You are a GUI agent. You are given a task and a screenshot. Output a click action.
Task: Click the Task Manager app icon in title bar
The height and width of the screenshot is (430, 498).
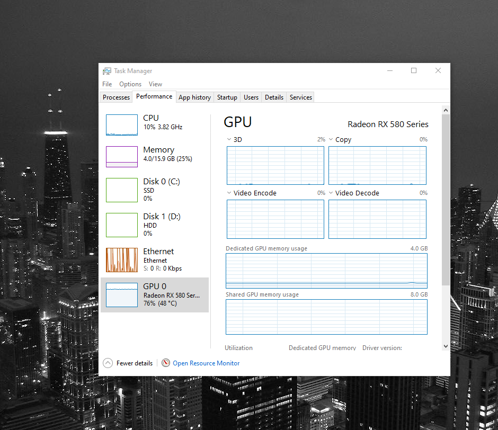107,71
